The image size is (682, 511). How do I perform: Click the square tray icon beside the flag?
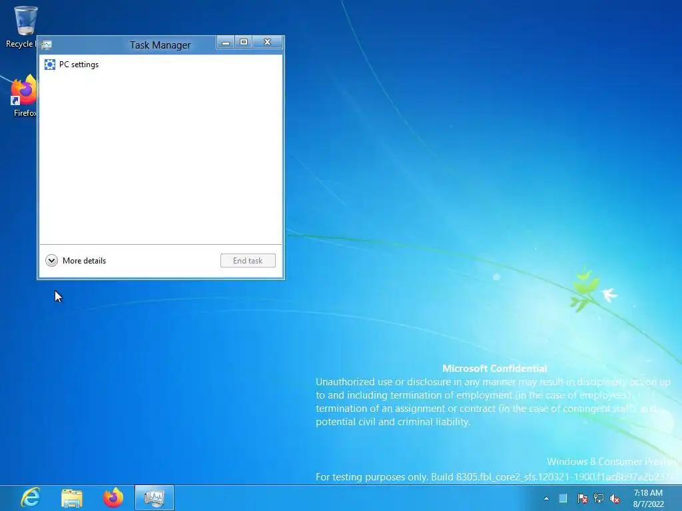point(563,498)
